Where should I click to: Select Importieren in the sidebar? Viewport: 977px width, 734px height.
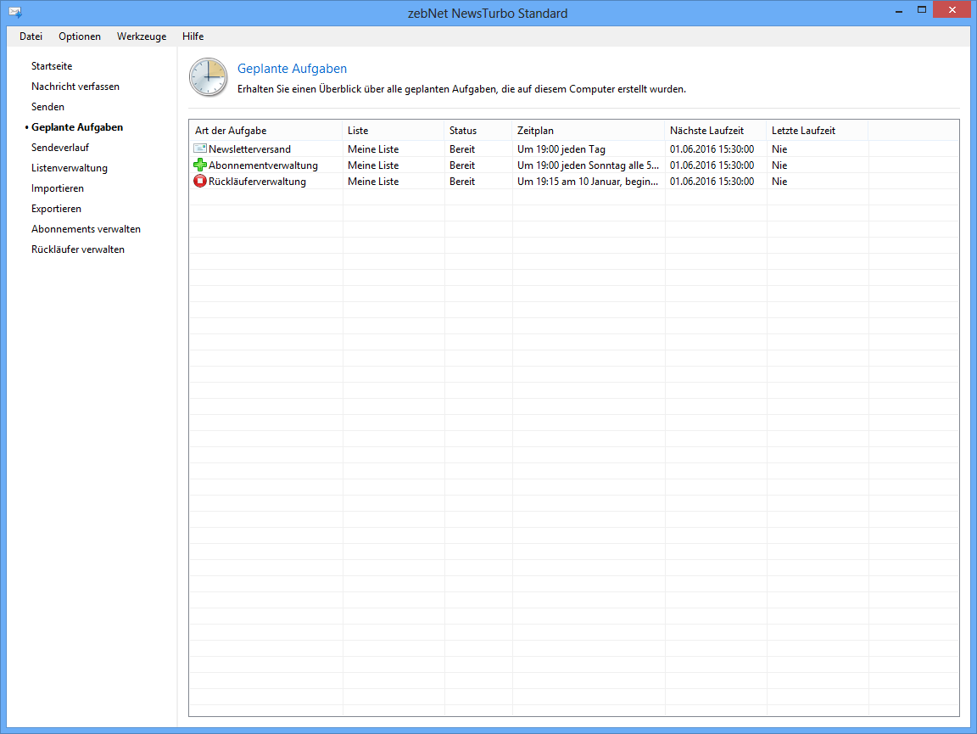(x=58, y=188)
